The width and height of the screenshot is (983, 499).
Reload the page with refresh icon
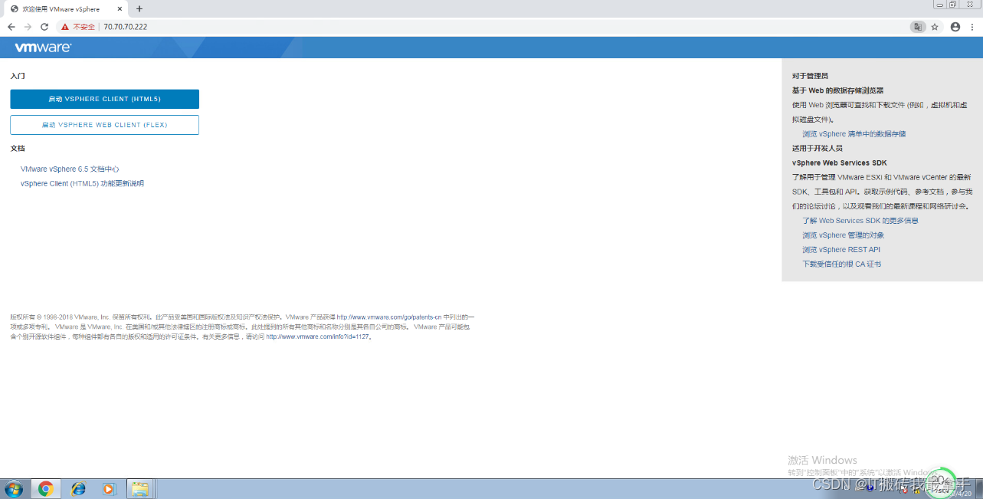coord(44,27)
